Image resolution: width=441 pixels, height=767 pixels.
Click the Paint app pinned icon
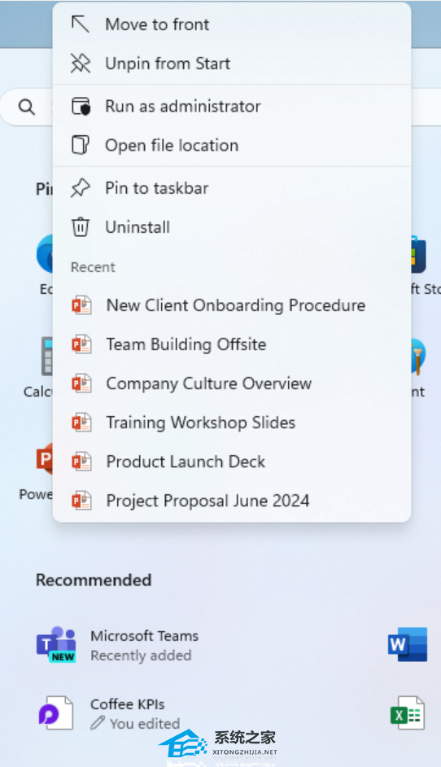coord(418,356)
